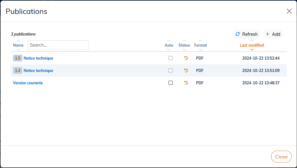Click the date 2024-10-22 13:48:37

(x=261, y=83)
